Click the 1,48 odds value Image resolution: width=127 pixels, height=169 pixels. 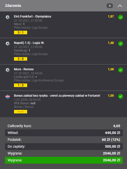111,43
